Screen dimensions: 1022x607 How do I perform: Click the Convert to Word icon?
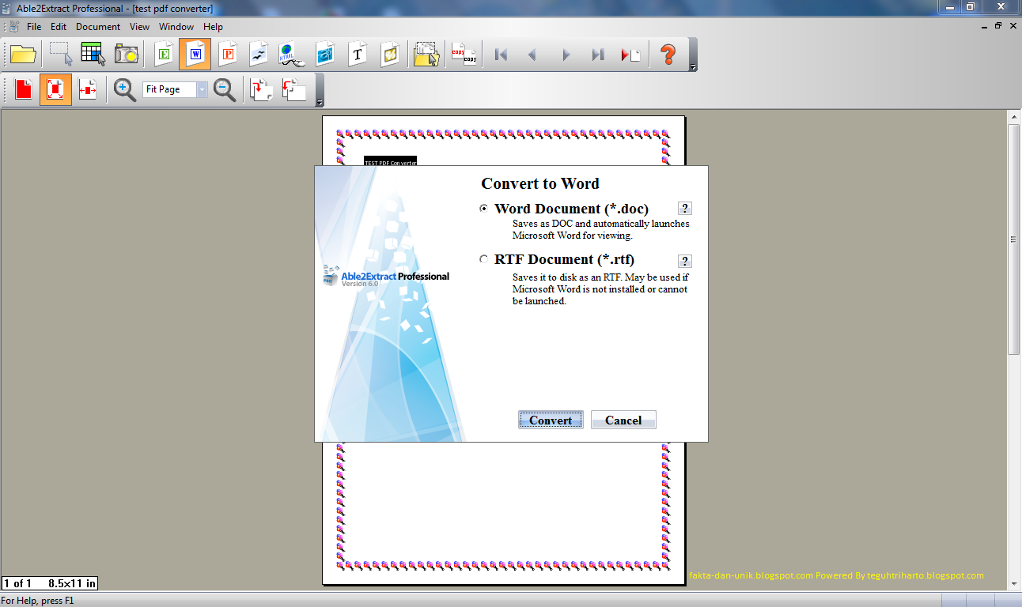pos(195,55)
